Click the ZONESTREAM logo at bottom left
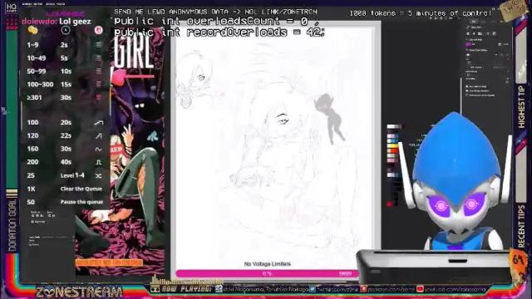 [x=79, y=292]
